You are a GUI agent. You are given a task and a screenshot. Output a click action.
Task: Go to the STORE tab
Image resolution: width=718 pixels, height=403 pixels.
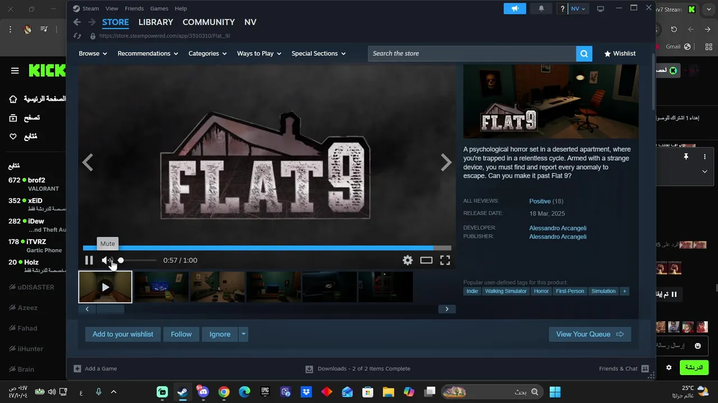click(x=116, y=22)
